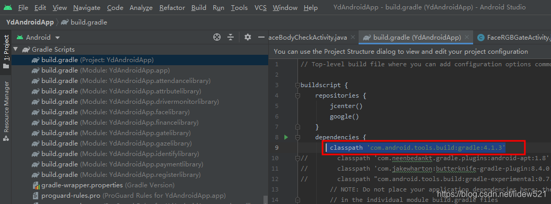This screenshot has width=551, height=204.
Task: Open the Tools menu
Action: (239, 7)
